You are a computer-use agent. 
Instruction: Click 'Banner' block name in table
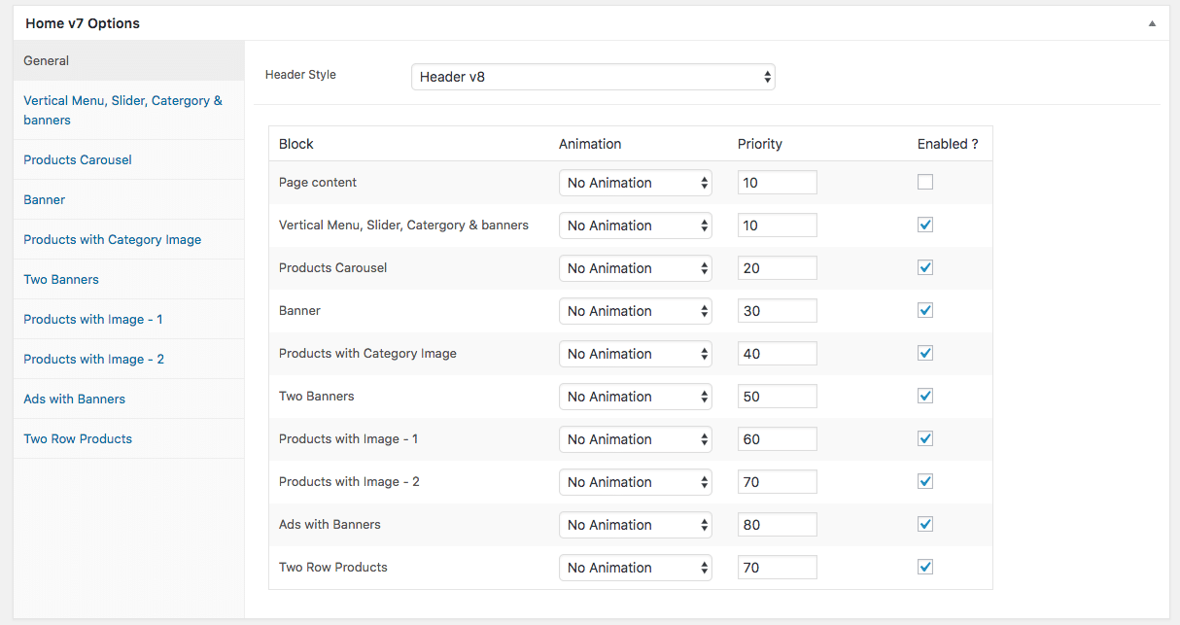click(299, 310)
